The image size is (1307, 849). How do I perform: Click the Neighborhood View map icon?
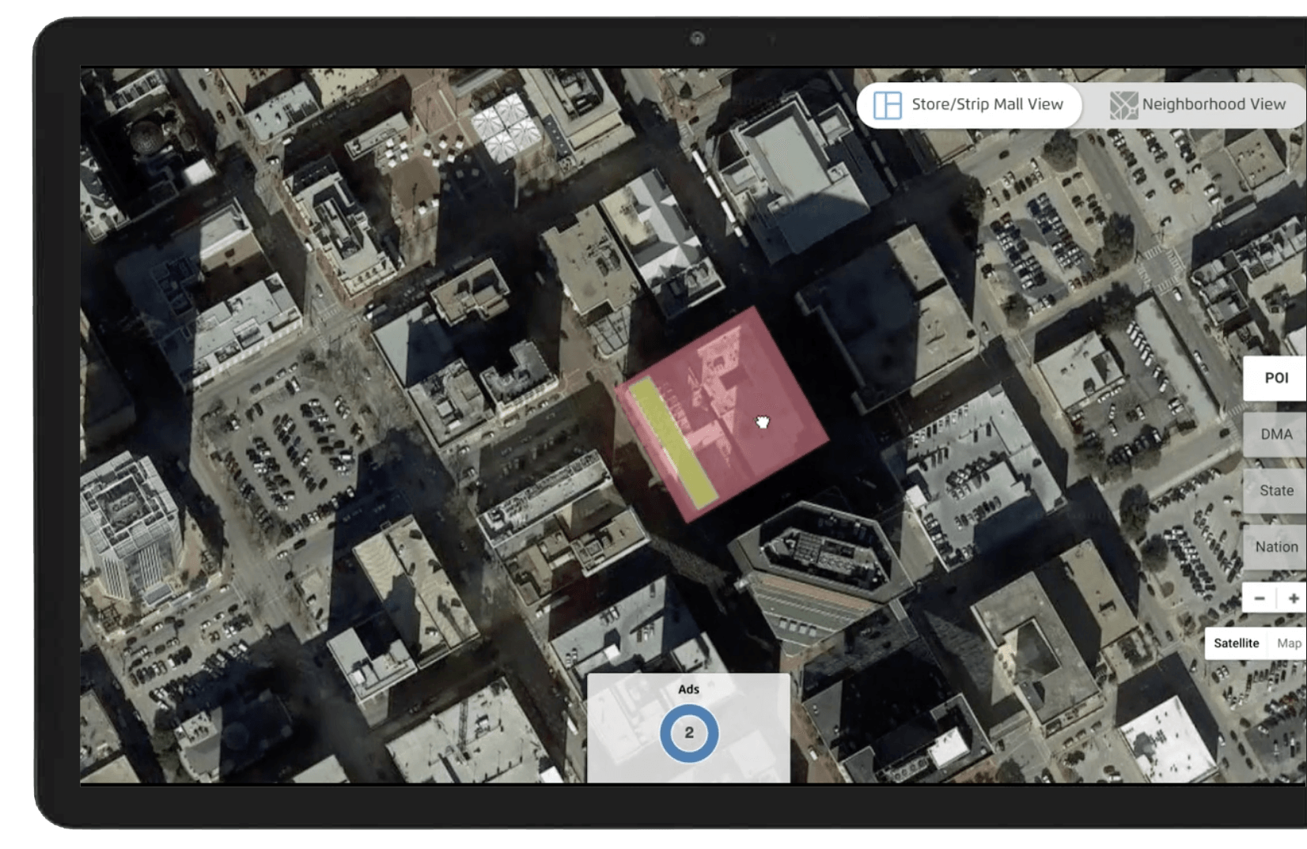click(x=1123, y=105)
